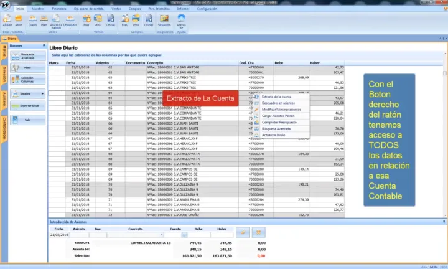Open the Concepto combo box in the entry row
This screenshot has width=448, height=269.
tap(135, 235)
